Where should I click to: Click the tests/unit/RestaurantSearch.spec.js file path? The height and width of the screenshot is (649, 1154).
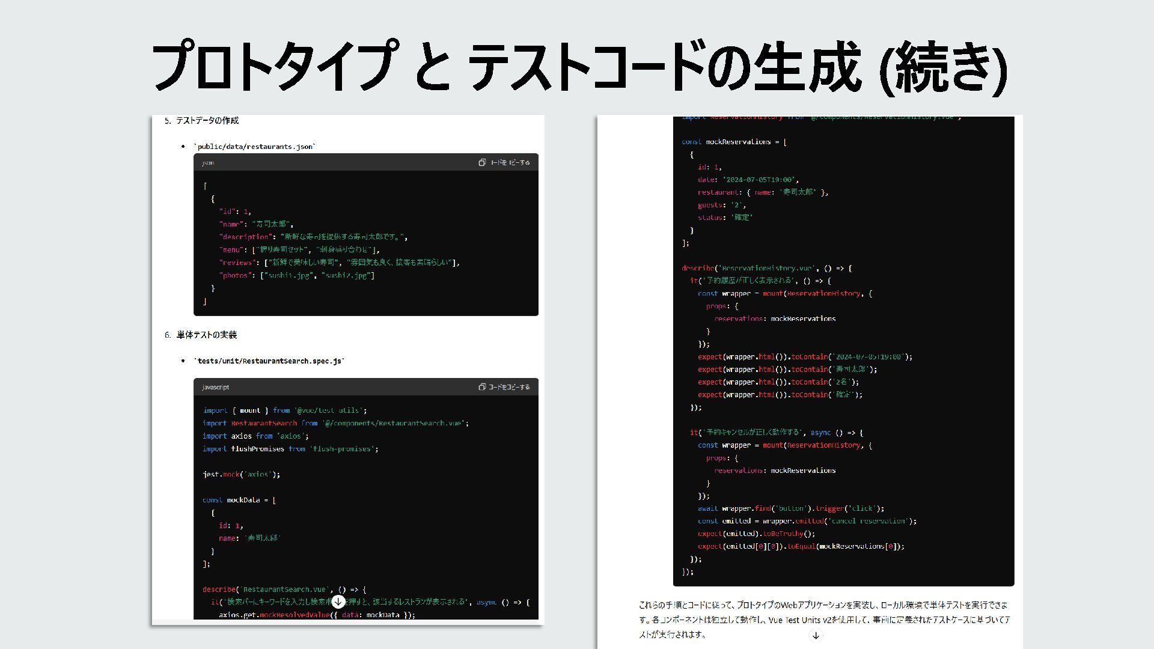click(x=270, y=361)
